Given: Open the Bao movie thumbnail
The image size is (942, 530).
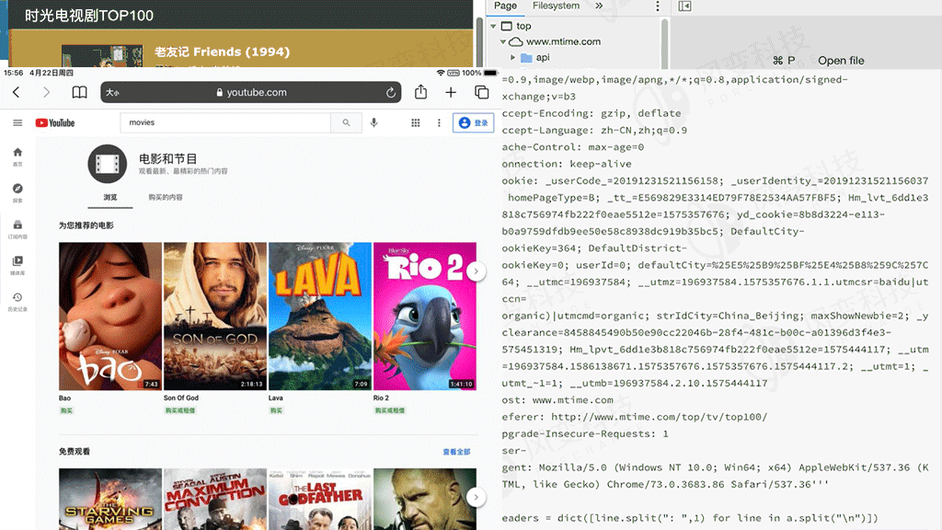Looking at the screenshot, I should pyautogui.click(x=110, y=317).
